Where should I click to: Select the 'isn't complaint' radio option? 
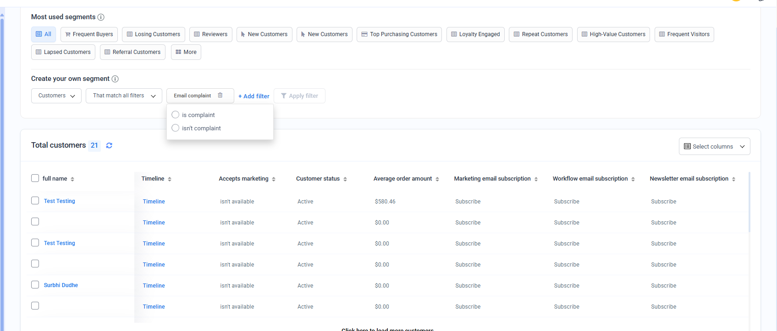pyautogui.click(x=176, y=128)
